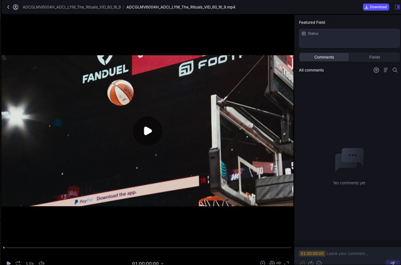The height and width of the screenshot is (265, 401).
Task: Enter fullscreen mode
Action: click(x=287, y=263)
